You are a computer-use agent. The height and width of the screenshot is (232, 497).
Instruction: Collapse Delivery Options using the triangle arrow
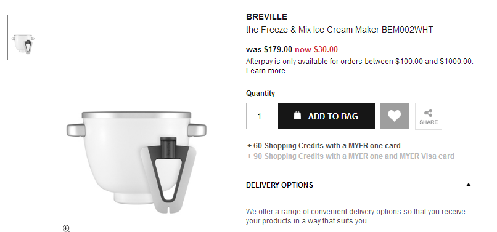click(x=469, y=185)
